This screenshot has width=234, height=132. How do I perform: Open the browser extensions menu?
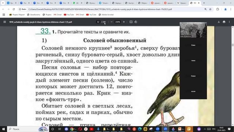(218, 9)
